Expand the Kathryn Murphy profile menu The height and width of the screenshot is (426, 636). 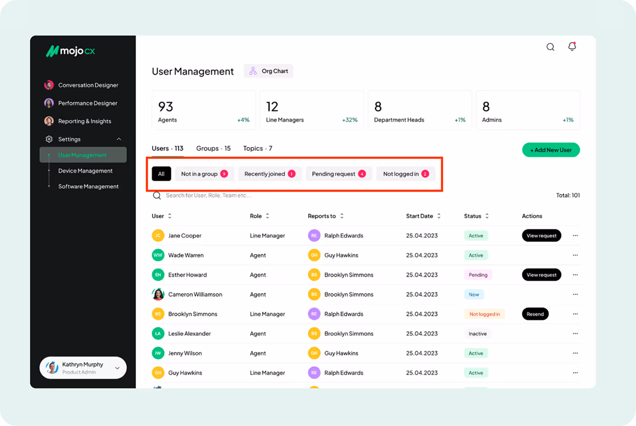pos(117,368)
